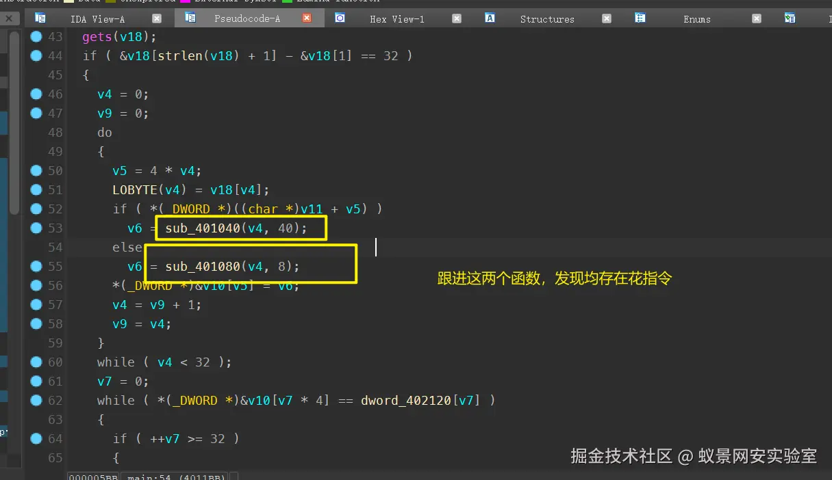Close the Pseudocode-A tab
Image resolution: width=832 pixels, height=480 pixels.
(307, 18)
